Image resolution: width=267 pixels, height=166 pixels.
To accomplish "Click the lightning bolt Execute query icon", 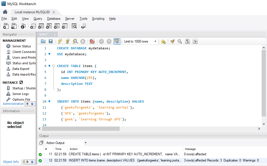I will (x=60, y=41).
